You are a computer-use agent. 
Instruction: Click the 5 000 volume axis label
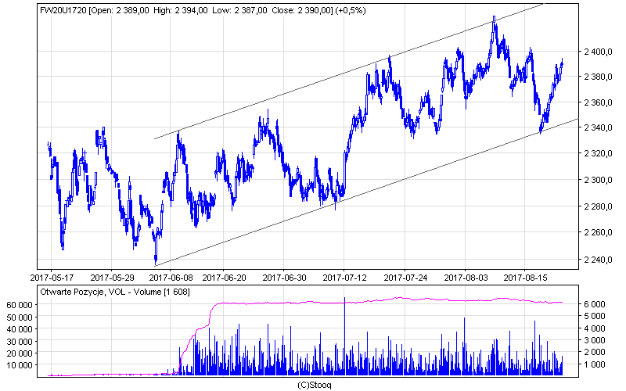(x=595, y=316)
